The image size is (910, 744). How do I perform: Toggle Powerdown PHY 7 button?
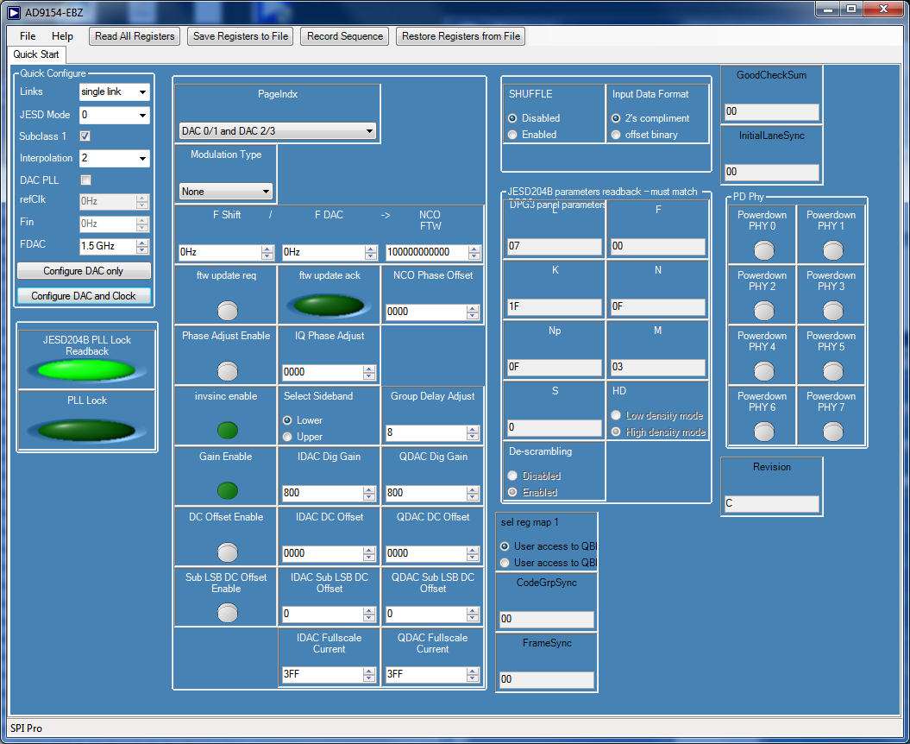click(x=833, y=432)
